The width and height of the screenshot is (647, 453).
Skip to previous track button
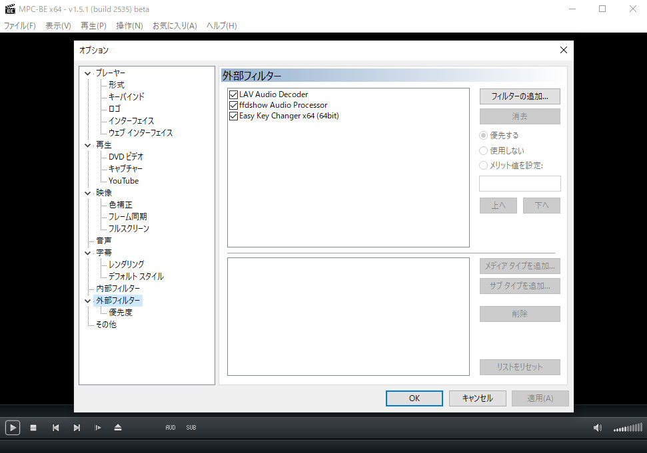56,428
